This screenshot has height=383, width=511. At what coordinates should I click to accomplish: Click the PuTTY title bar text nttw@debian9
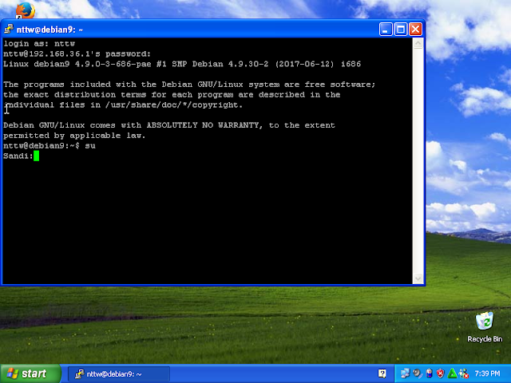tap(50, 30)
